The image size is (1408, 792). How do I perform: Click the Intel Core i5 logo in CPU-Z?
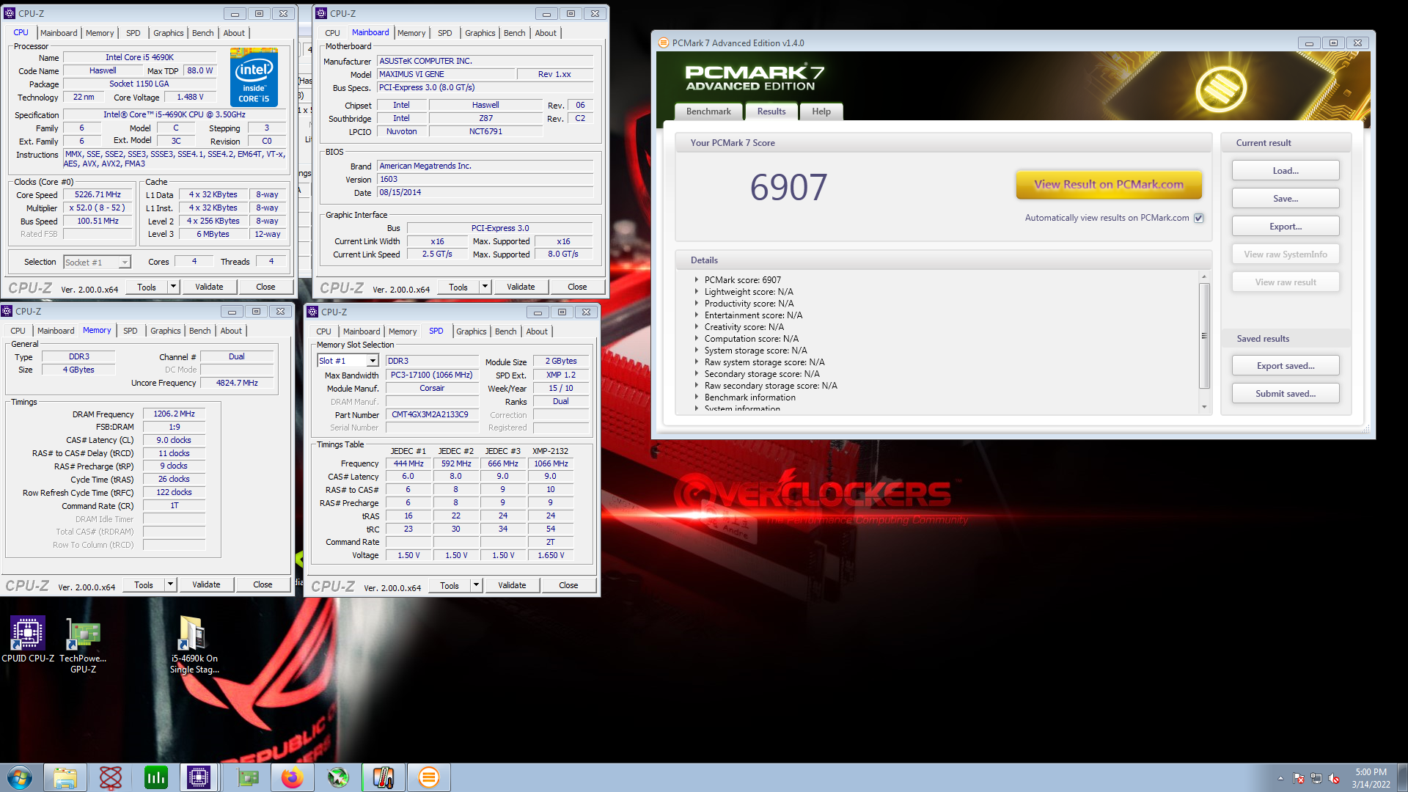coord(254,77)
